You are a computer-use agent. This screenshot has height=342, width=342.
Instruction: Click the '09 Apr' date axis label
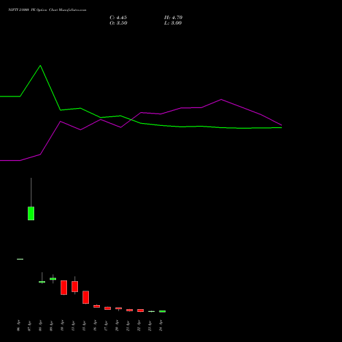51,326
